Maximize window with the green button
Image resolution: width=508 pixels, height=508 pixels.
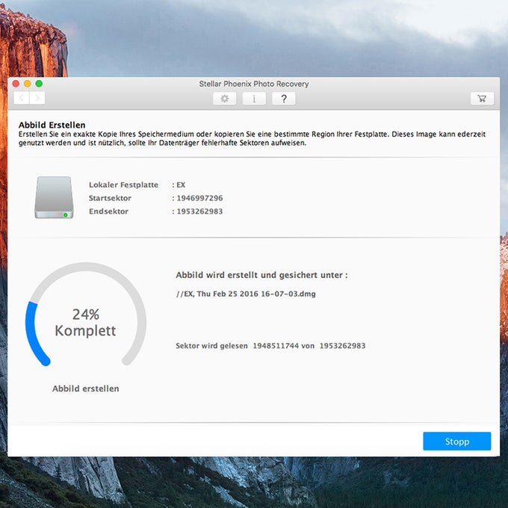click(x=39, y=84)
